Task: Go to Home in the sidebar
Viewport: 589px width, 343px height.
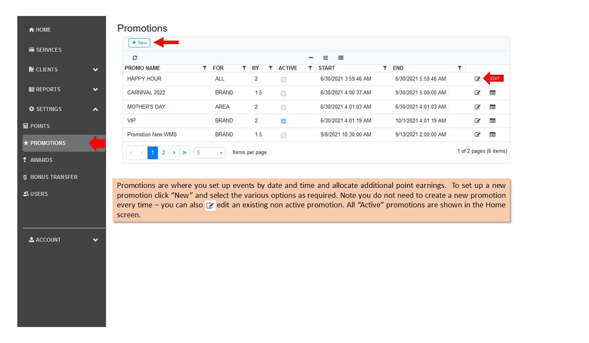Action: 40,30
